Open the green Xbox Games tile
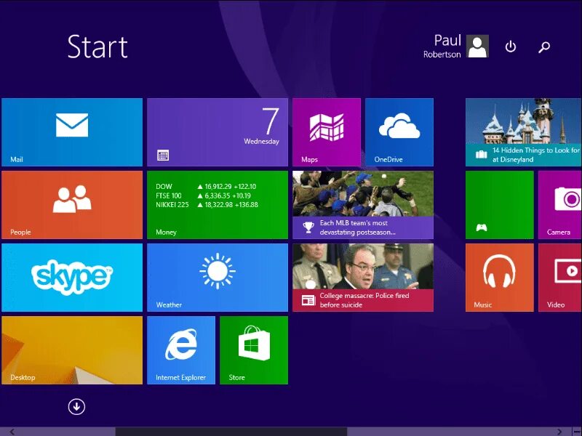The image size is (582, 436). [x=500, y=205]
